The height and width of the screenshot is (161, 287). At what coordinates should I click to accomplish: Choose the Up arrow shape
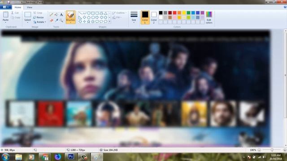(106, 17)
